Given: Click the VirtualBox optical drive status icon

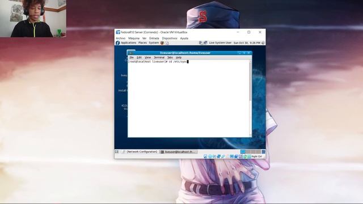Looking at the screenshot, I should coord(210,156).
